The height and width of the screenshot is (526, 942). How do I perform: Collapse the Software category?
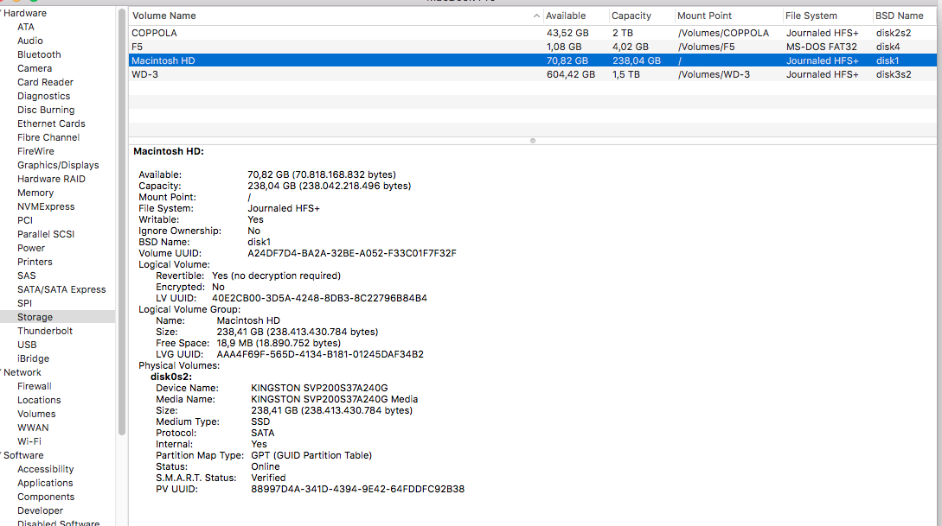pos(1,455)
